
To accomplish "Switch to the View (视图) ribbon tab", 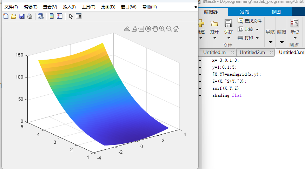I will pos(276,12).
